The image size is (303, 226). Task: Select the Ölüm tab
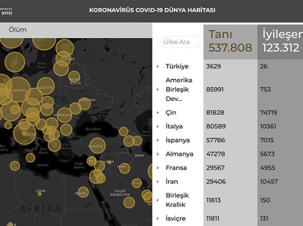click(x=18, y=30)
